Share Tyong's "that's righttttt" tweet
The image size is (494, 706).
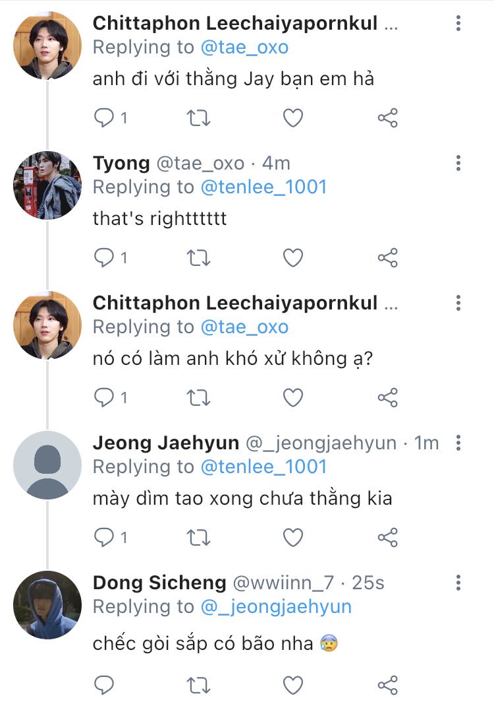coord(388,258)
